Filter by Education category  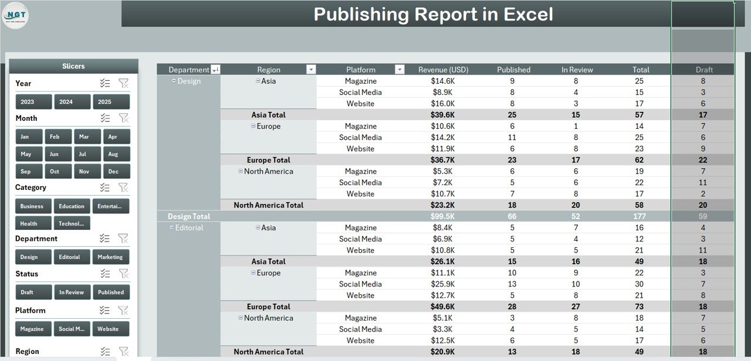click(x=72, y=206)
